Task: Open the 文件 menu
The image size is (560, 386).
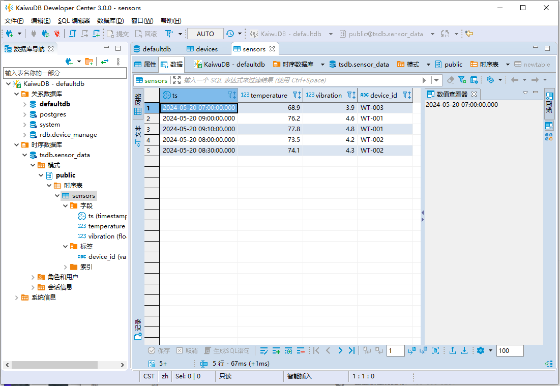Action: 14,21
